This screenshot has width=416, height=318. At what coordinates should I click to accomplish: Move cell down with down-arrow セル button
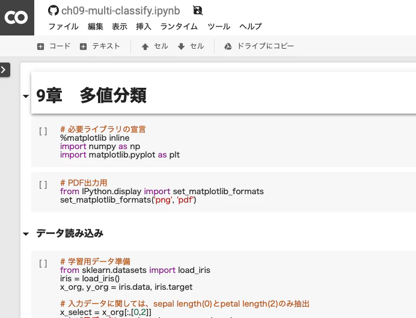coord(191,46)
